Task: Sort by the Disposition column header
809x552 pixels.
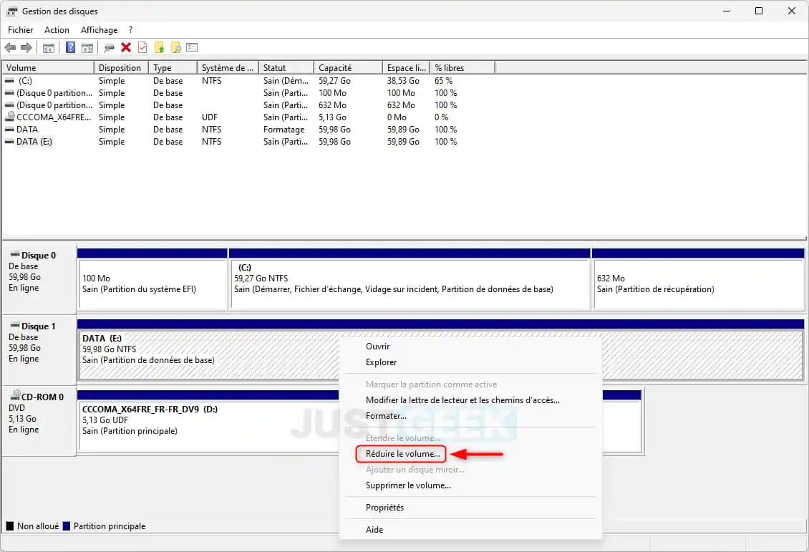Action: pyautogui.click(x=121, y=67)
